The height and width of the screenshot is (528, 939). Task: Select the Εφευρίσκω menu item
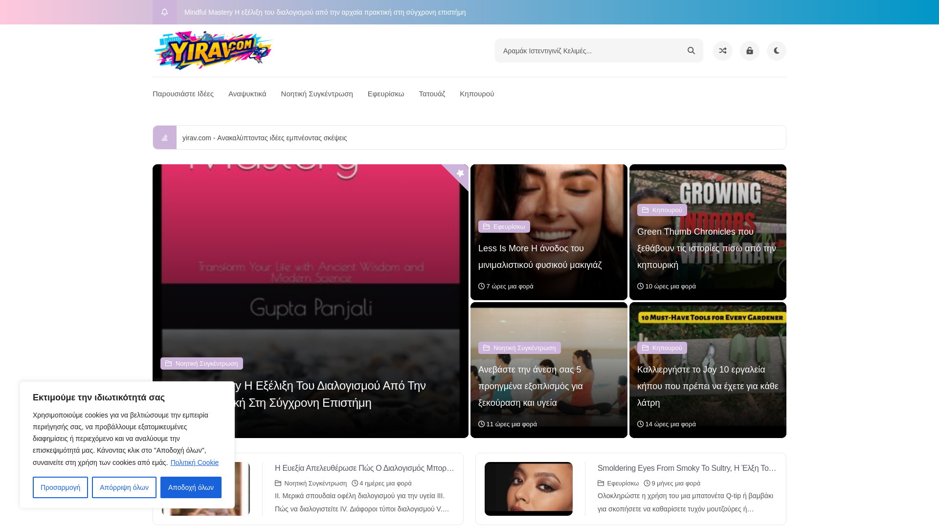coord(386,94)
